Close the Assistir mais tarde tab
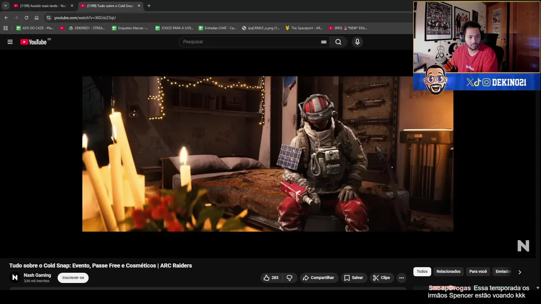 pos(71,6)
